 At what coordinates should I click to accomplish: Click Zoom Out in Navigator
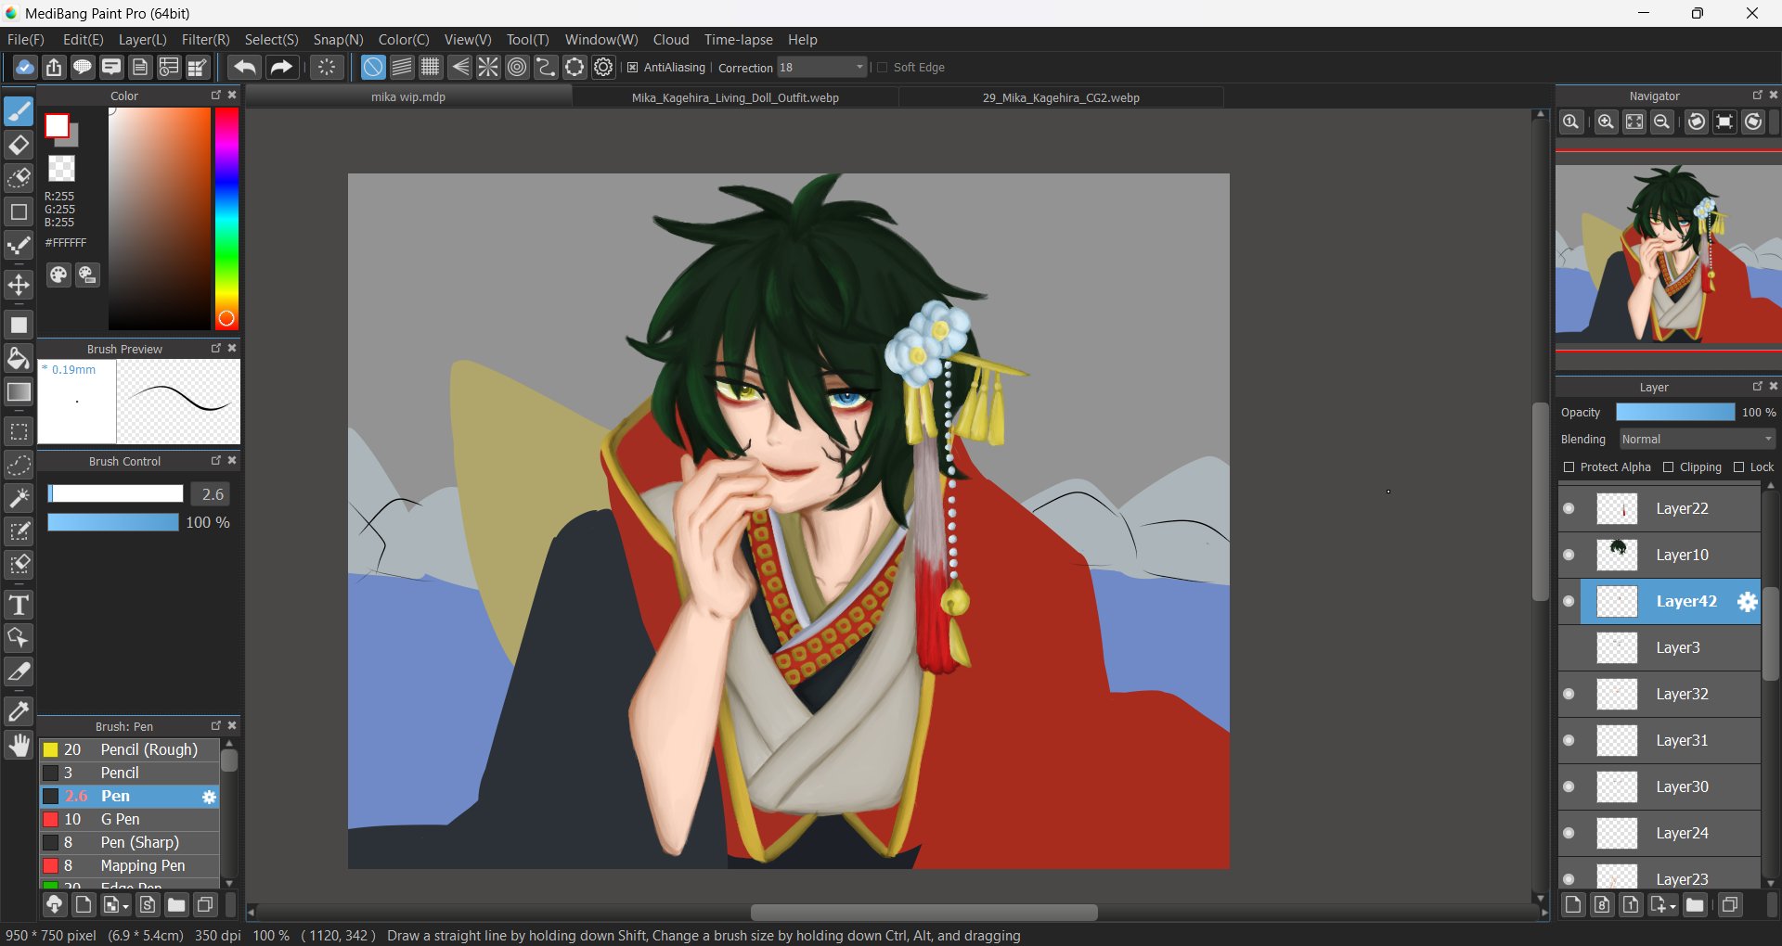click(x=1662, y=122)
